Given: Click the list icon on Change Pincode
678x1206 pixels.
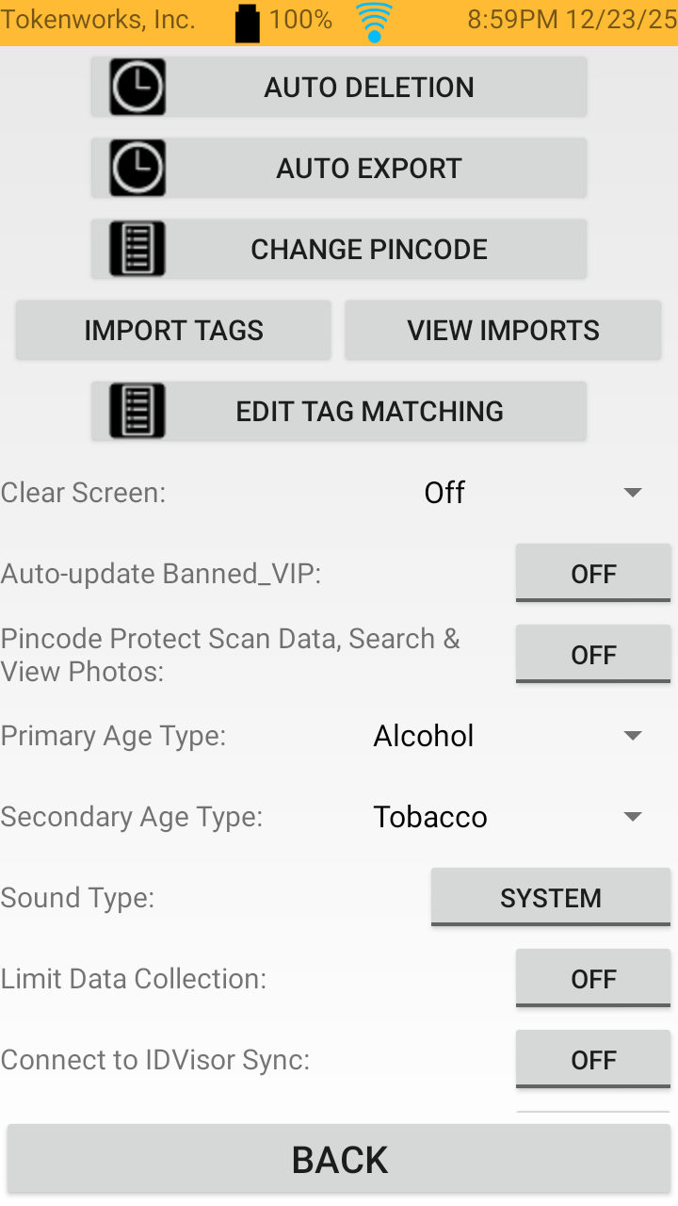Looking at the screenshot, I should point(137,250).
